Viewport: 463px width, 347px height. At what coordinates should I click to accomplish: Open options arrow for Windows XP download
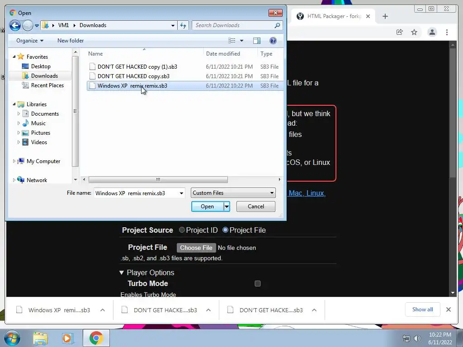[x=103, y=310]
